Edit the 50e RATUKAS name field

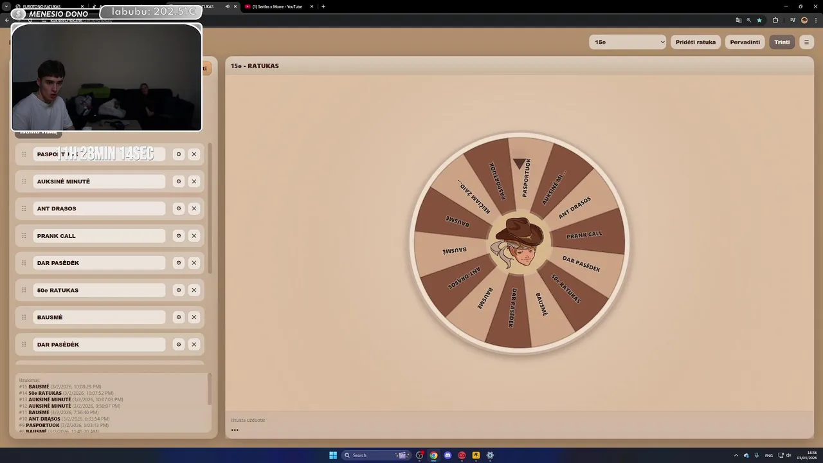point(99,290)
